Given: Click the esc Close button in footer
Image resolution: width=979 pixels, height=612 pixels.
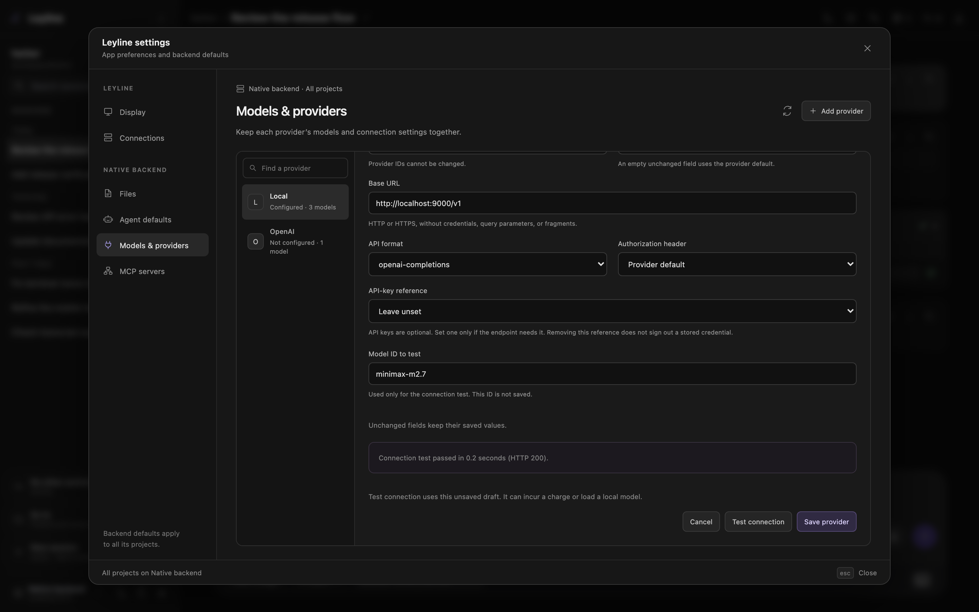Looking at the screenshot, I should click(x=856, y=573).
